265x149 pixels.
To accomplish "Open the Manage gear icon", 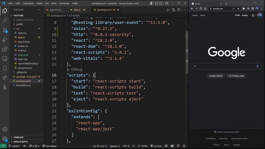I will pos(5,139).
